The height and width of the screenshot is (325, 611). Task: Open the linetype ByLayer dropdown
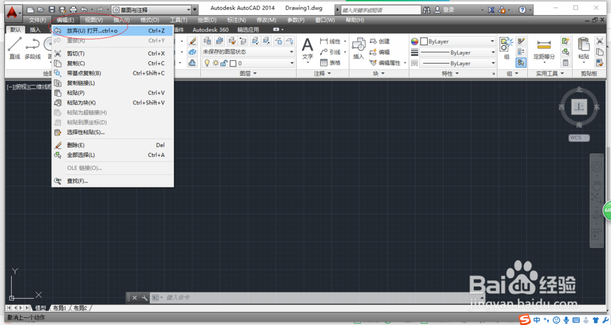458,63
